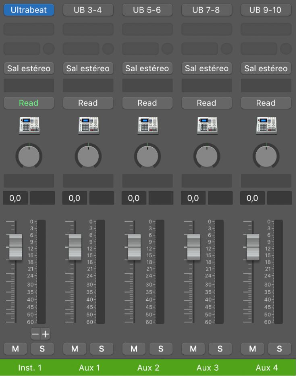This screenshot has width=297, height=376.
Task: Click the UB 7-8 input slot
Action: point(207,10)
